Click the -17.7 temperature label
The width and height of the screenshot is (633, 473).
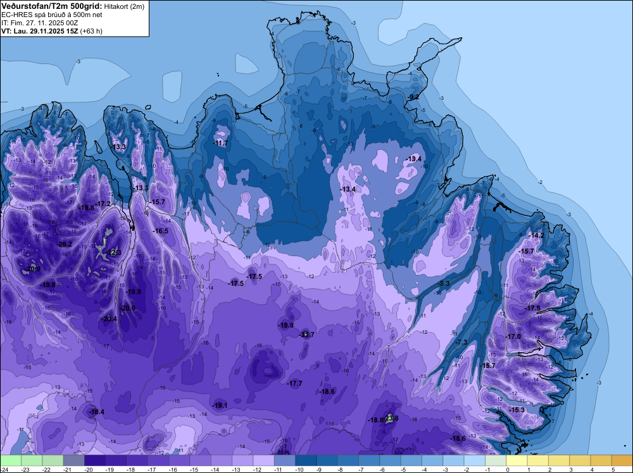[x=295, y=383]
